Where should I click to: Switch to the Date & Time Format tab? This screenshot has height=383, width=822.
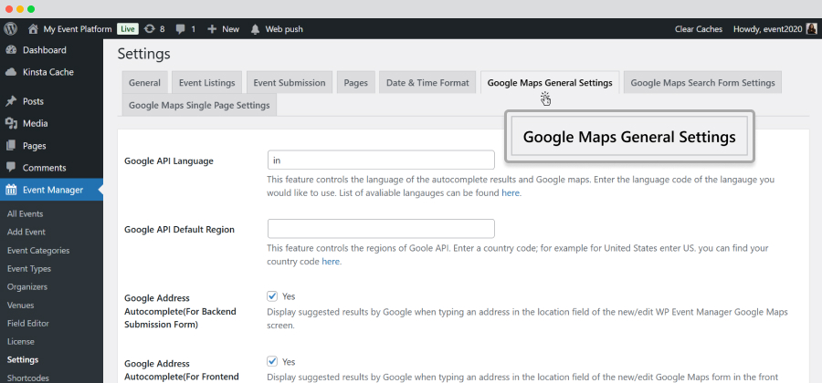click(x=427, y=83)
